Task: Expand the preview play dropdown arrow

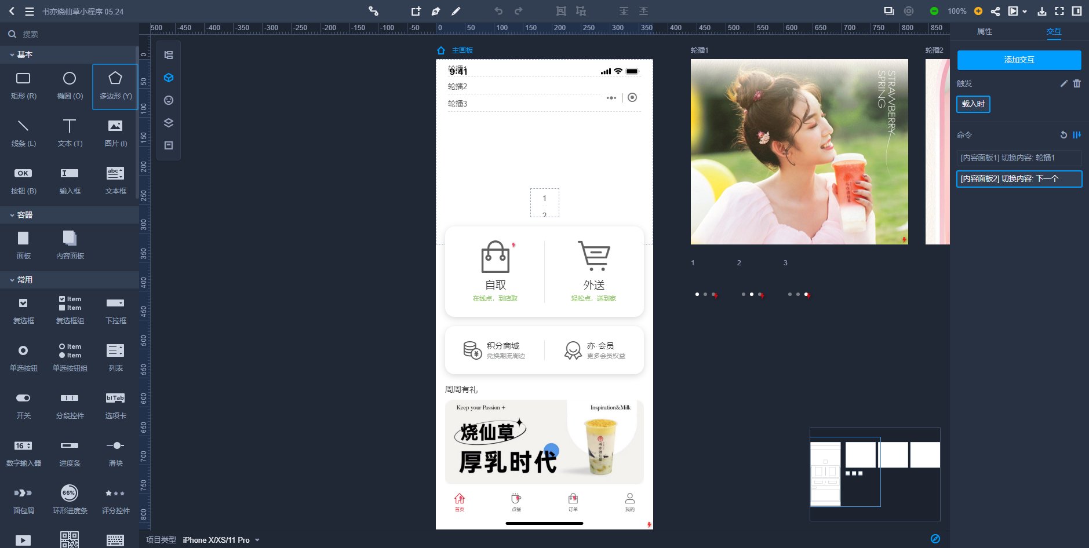Action: [x=1025, y=12]
